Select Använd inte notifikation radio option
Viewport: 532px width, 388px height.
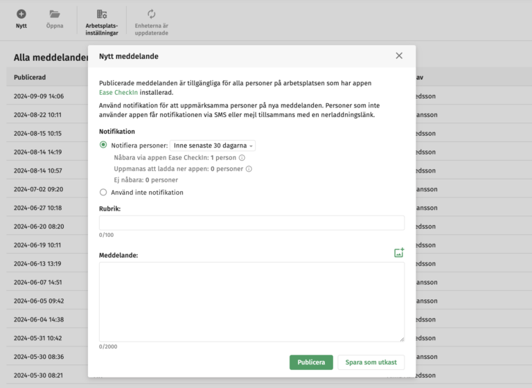point(104,193)
